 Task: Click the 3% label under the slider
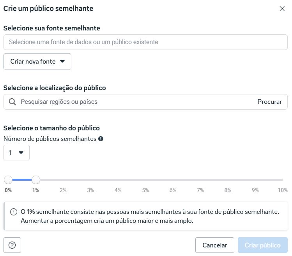pyautogui.click(x=90, y=190)
